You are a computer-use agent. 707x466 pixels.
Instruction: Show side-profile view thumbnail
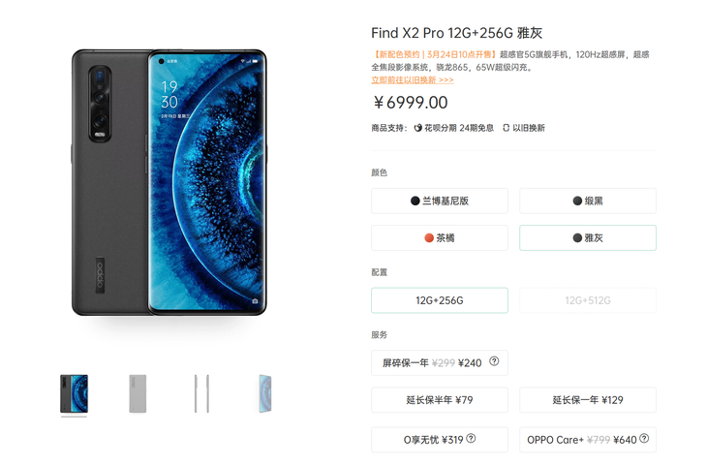click(201, 393)
